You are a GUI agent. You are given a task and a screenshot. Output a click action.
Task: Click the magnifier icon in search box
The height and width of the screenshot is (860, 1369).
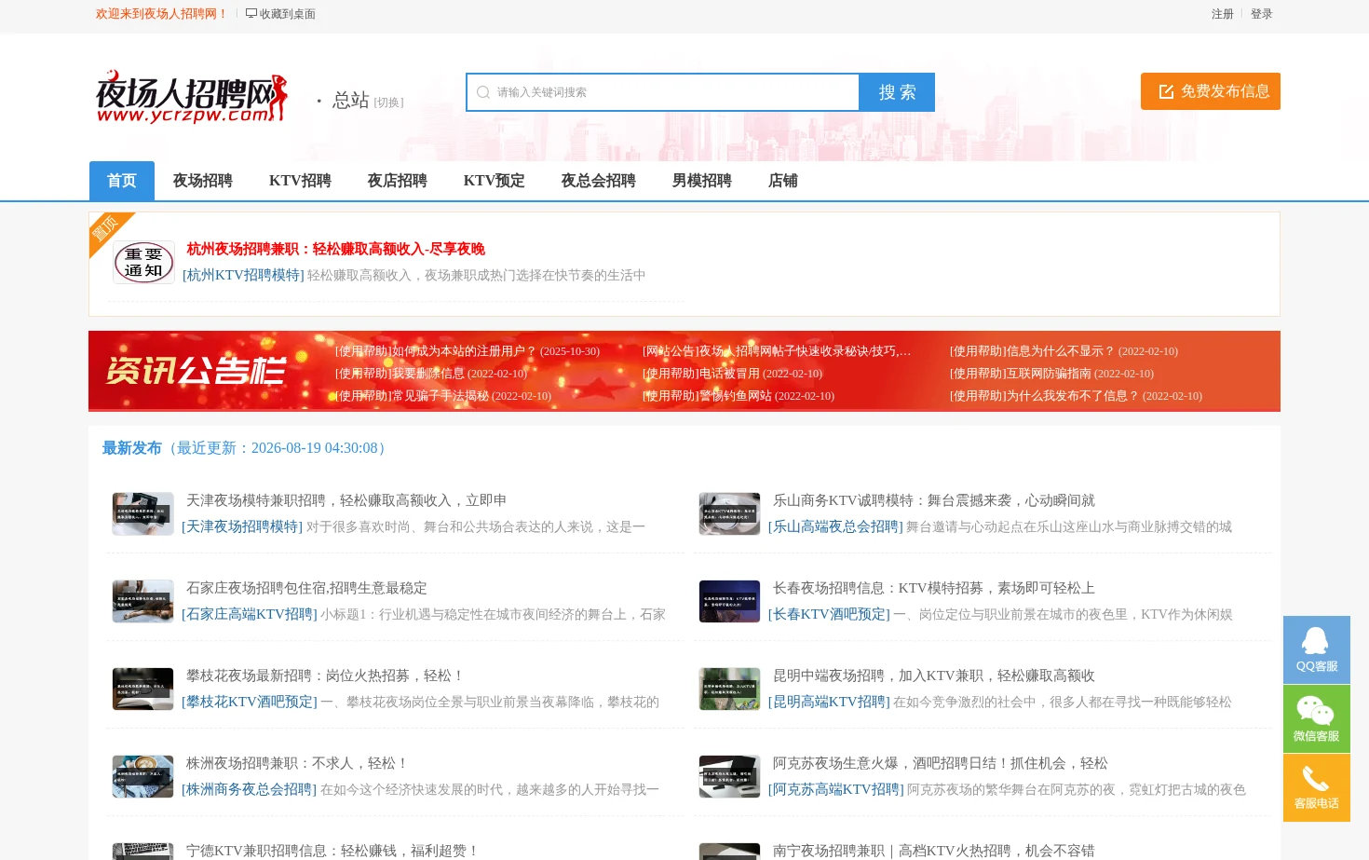pos(482,92)
